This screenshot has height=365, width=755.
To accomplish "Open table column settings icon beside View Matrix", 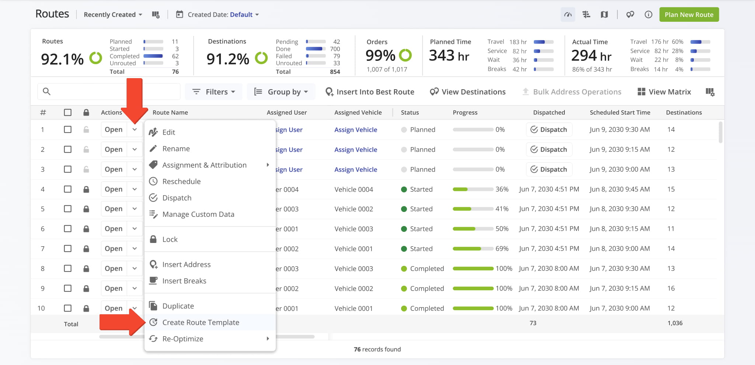I will (x=710, y=92).
